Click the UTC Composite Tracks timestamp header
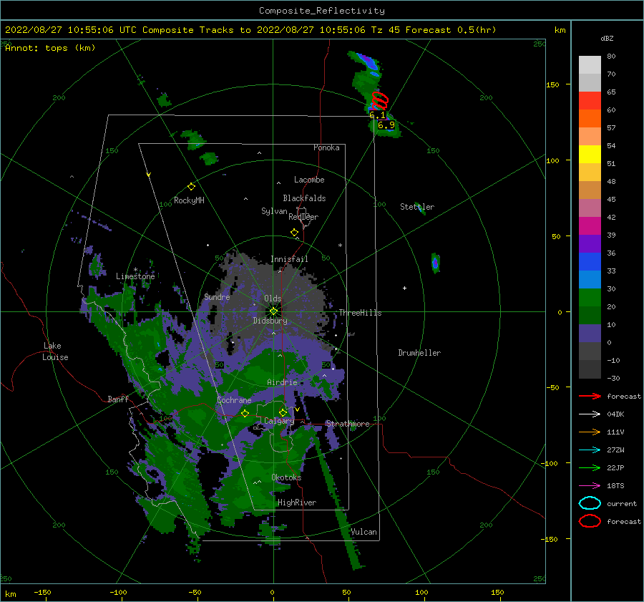 pos(250,30)
